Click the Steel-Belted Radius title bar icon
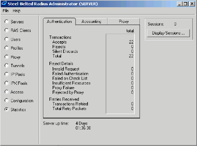This screenshot has height=146, width=197. [x=4, y=3]
